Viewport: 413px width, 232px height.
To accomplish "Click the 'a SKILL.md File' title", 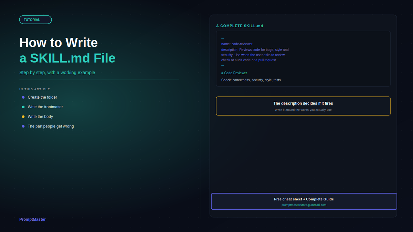I will point(67,58).
